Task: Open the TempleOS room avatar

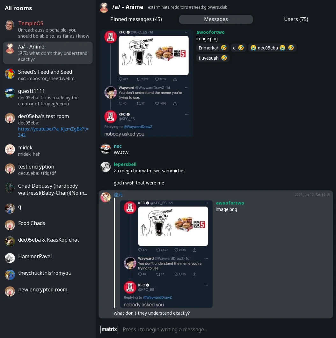Action: coord(10,25)
